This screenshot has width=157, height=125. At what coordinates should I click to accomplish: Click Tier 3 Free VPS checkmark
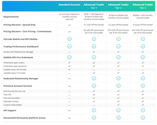143,95
